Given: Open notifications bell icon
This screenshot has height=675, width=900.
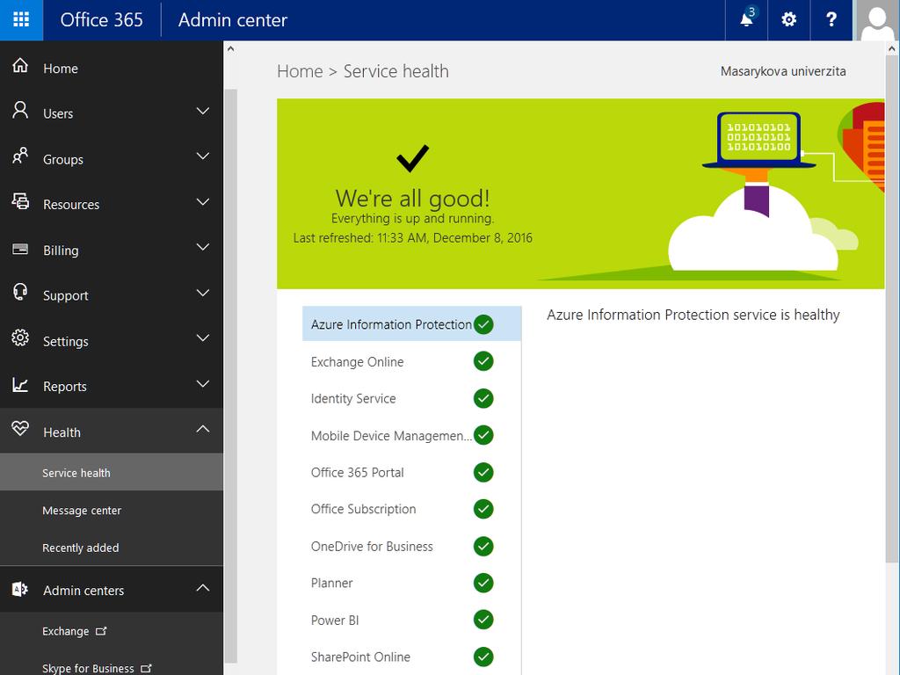Looking at the screenshot, I should pos(746,20).
